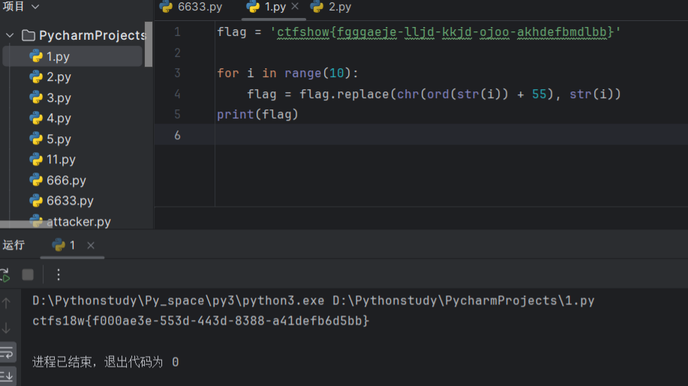The height and width of the screenshot is (386, 688).
Task: Open 2.py from the project tree
Action: click(x=59, y=77)
